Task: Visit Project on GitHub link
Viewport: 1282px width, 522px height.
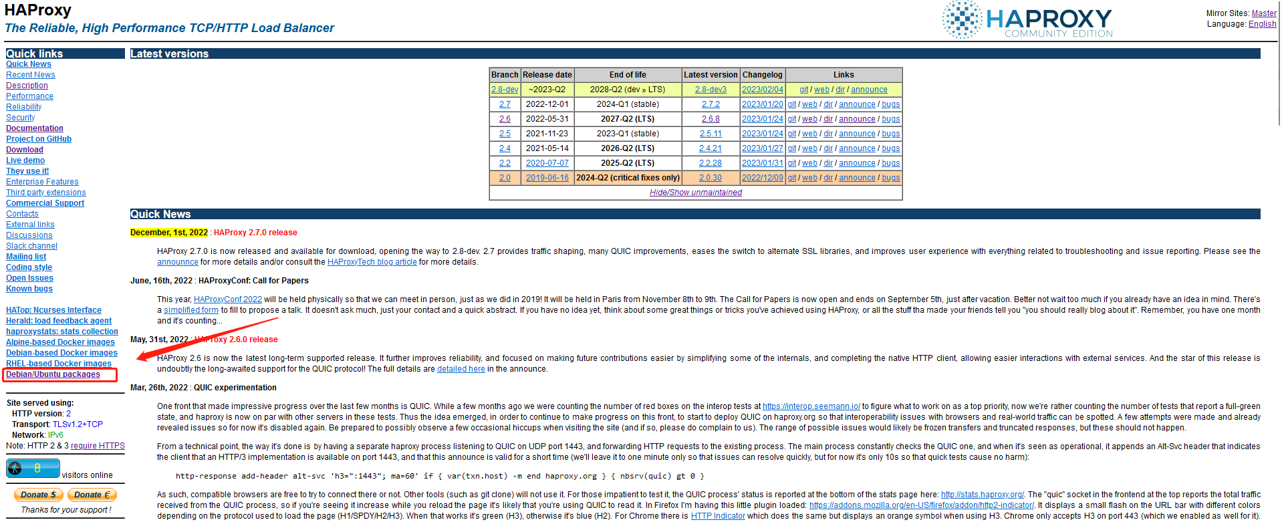Action: click(39, 139)
